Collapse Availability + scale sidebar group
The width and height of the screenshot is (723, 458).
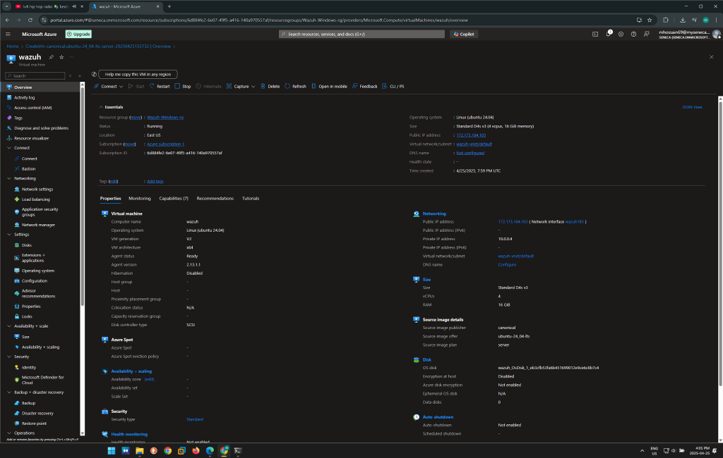[x=9, y=326]
